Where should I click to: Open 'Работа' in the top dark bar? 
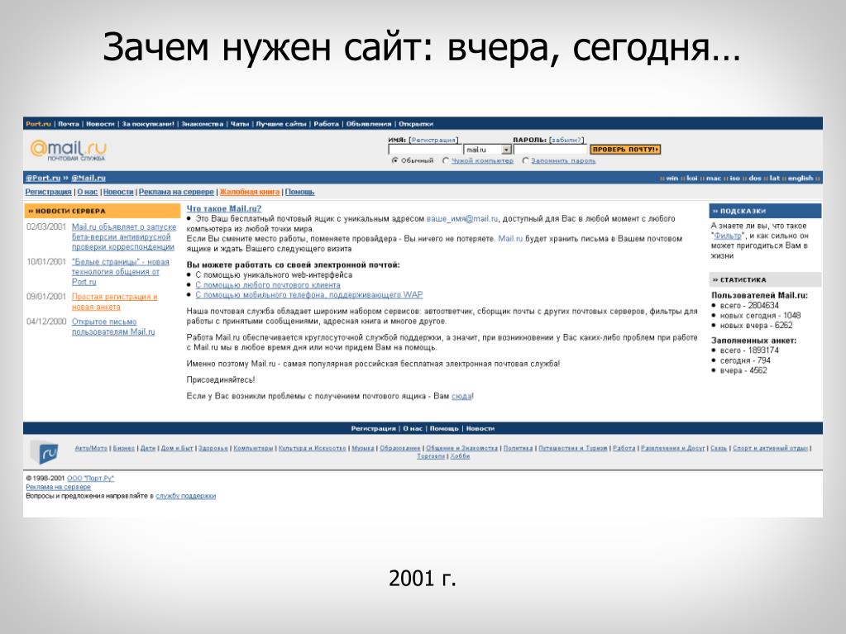point(327,124)
